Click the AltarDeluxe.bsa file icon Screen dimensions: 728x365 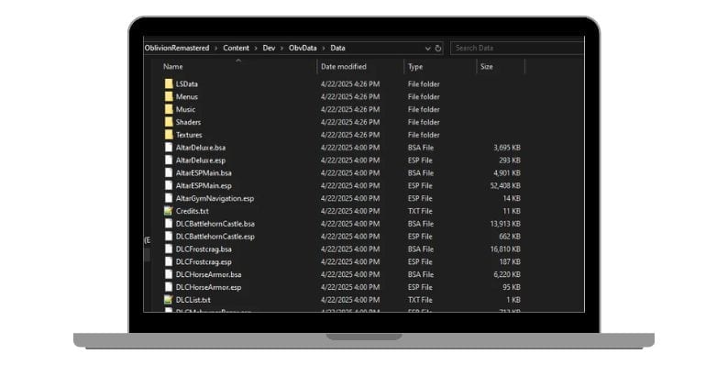169,148
